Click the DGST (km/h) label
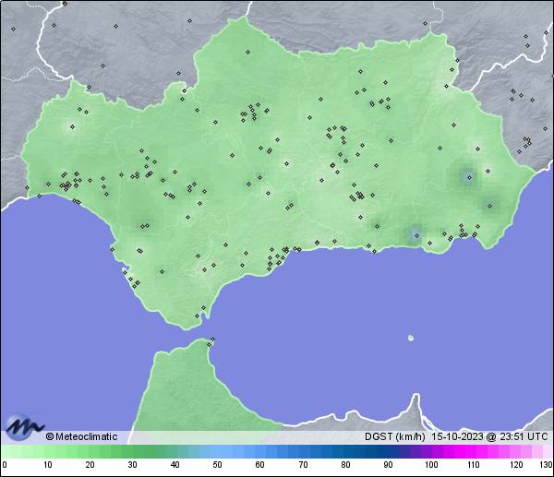554x477 pixels. click(x=395, y=436)
